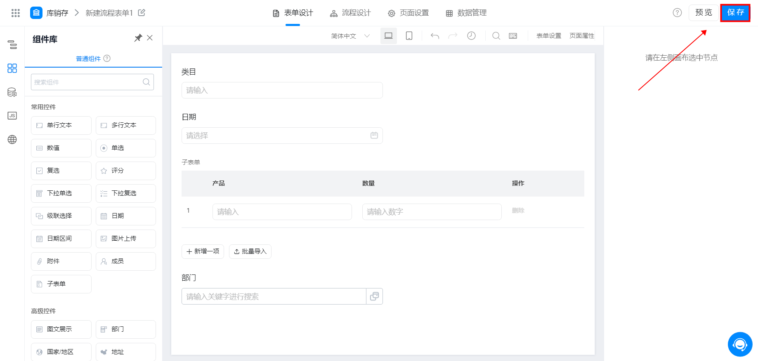Click the search magnifier in toolbar
Screen dimensions: 758x361
pyautogui.click(x=496, y=36)
